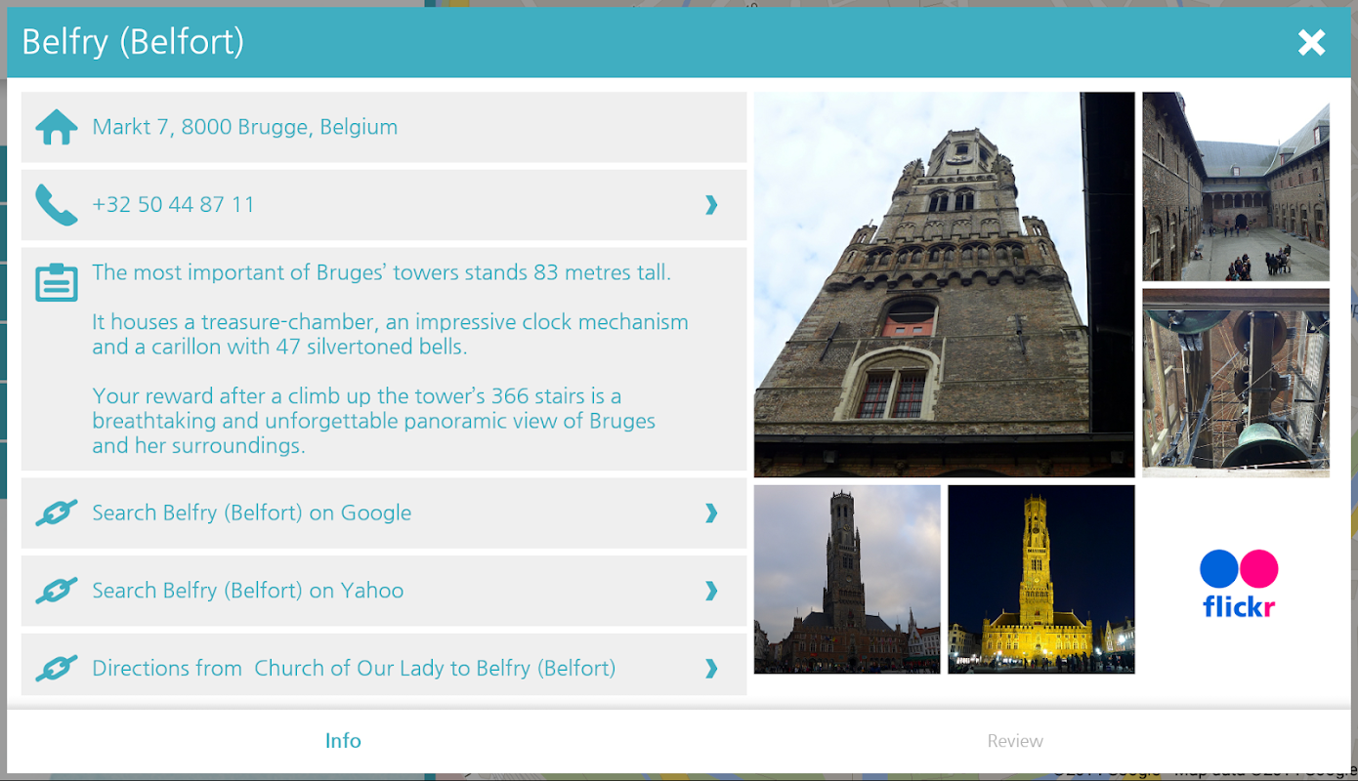
Task: Click text about tower's 366 stairs
Action: (x=373, y=421)
